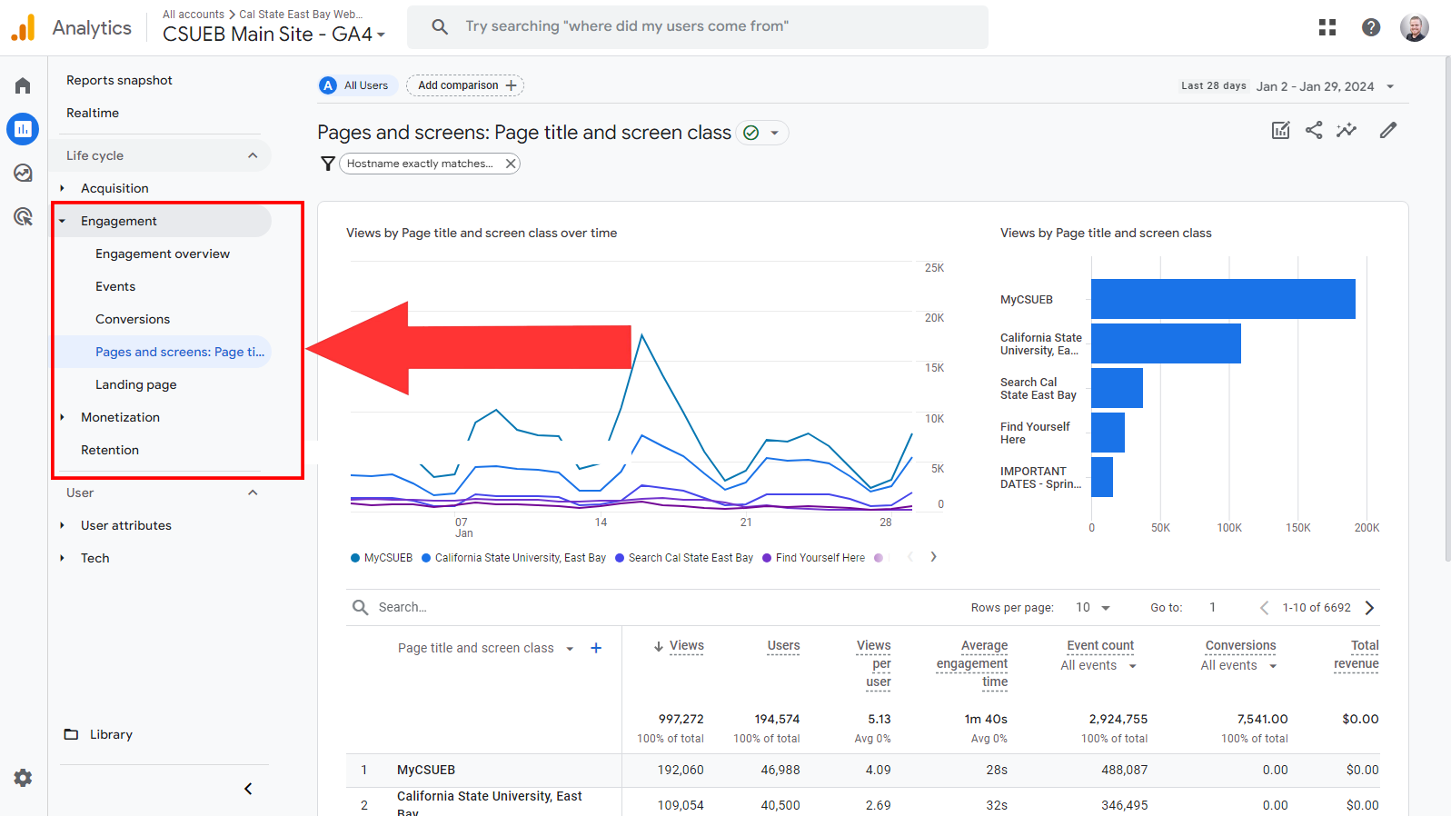The height and width of the screenshot is (816, 1451).
Task: Open the Explore icon in left rail
Action: coord(23,173)
